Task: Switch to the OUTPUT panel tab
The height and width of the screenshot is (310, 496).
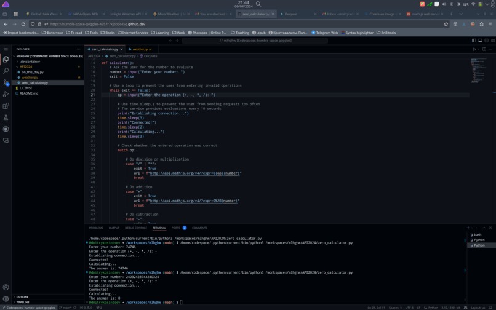Action: click(x=114, y=228)
